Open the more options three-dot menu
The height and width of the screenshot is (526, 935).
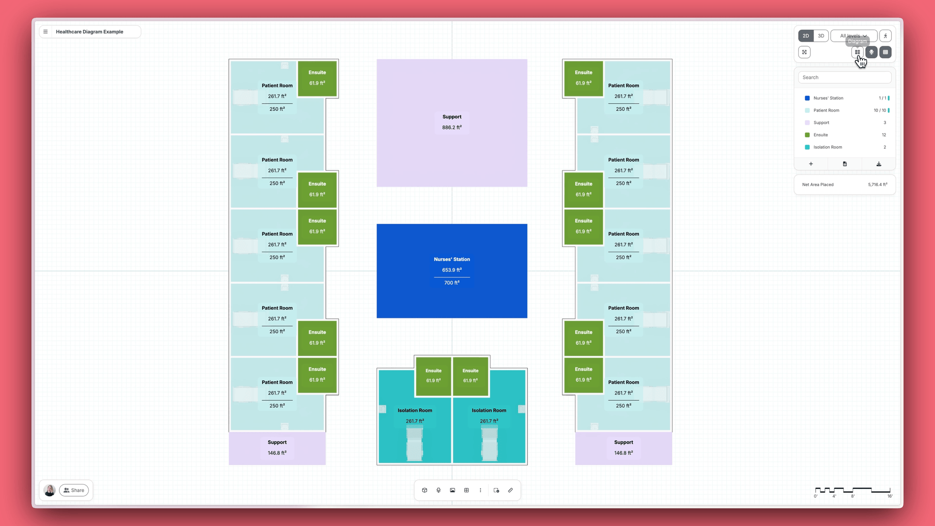tap(480, 490)
